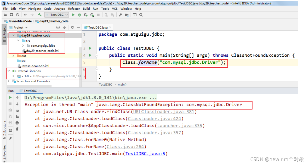Expand Scratches and Consoles
Screen dimensions: 308x164
coord(8,81)
